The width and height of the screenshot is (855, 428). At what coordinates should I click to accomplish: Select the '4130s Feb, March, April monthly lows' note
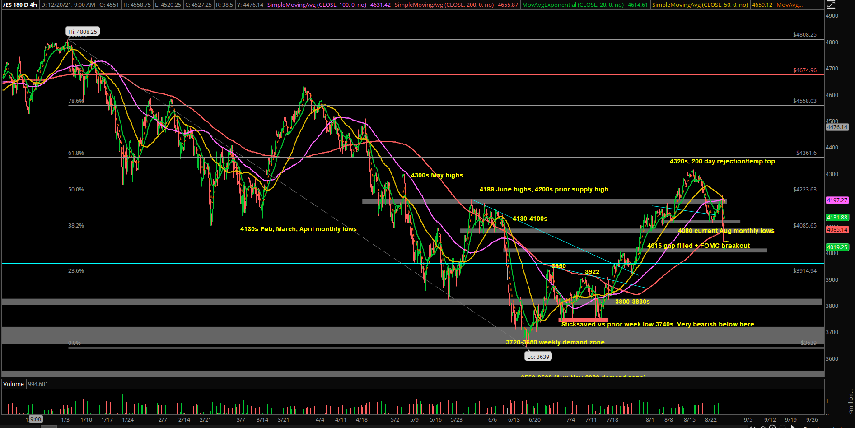pos(299,229)
